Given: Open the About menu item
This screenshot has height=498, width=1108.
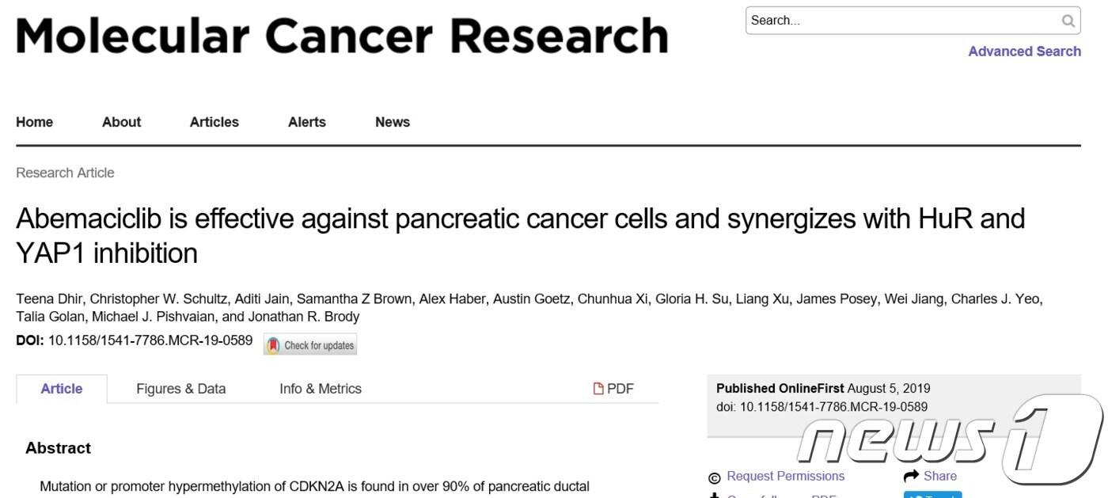Looking at the screenshot, I should pyautogui.click(x=121, y=122).
